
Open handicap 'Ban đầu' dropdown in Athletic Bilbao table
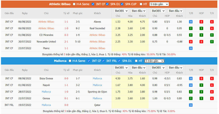coord(175,11)
